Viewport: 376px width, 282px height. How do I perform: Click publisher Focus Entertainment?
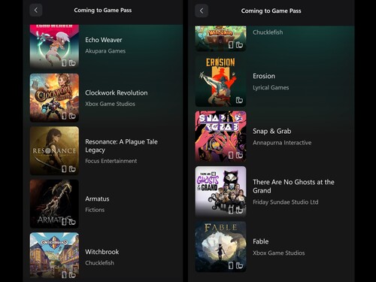[x=111, y=161]
